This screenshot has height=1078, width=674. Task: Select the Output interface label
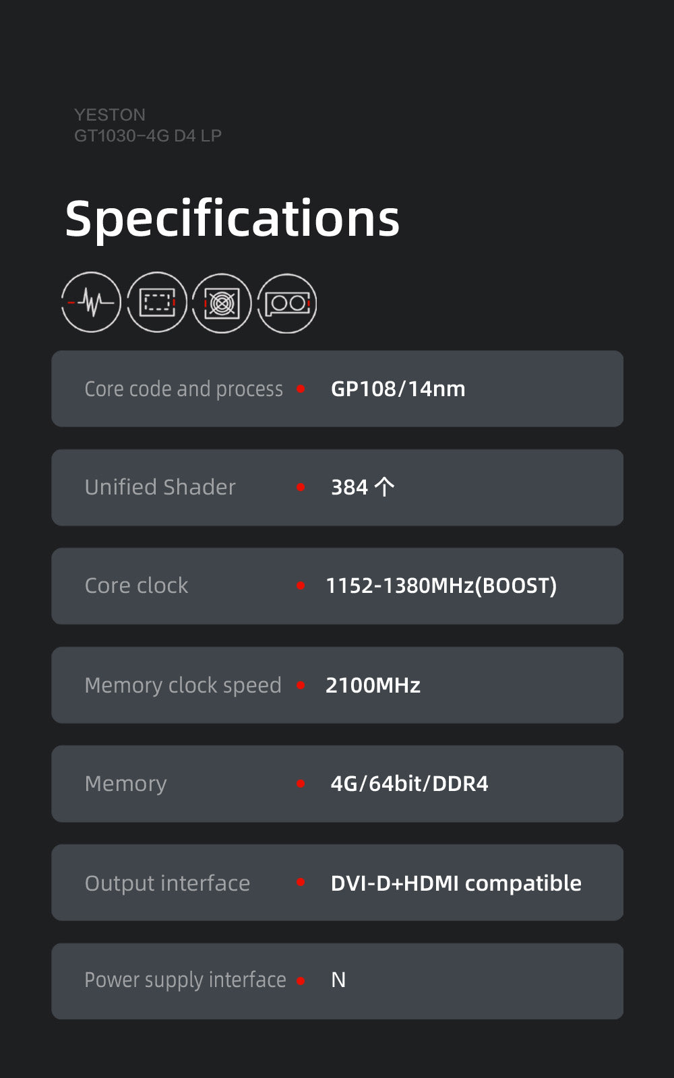[x=167, y=883]
